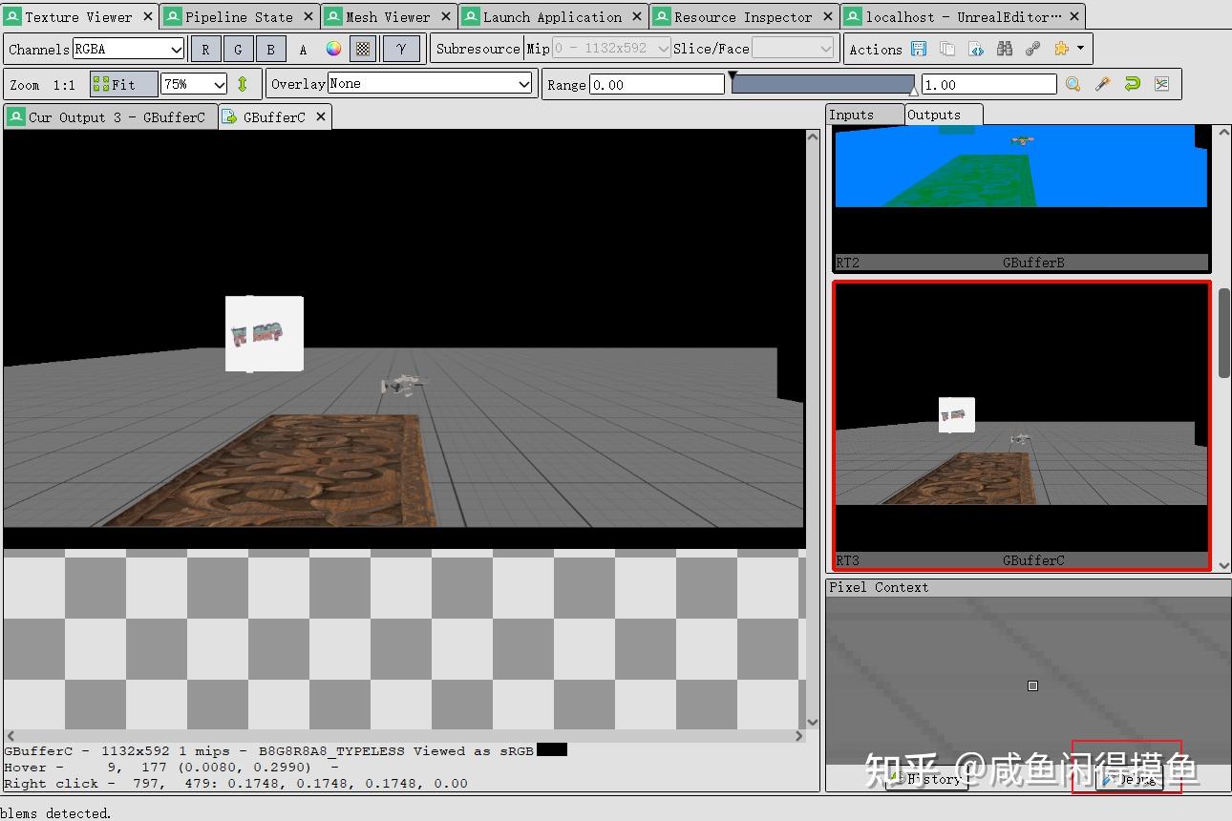Switch to the Mesh Viewer tab
Viewport: 1232px width, 821px height.
tap(387, 16)
